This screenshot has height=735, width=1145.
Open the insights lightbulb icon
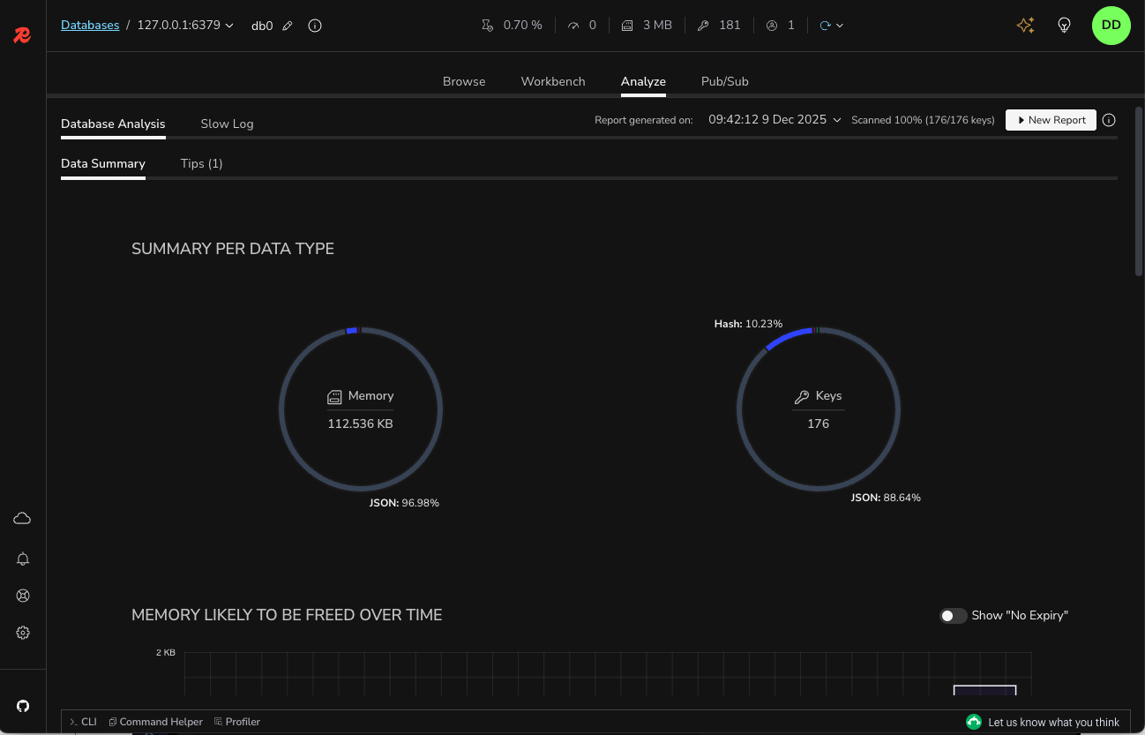pos(1064,26)
